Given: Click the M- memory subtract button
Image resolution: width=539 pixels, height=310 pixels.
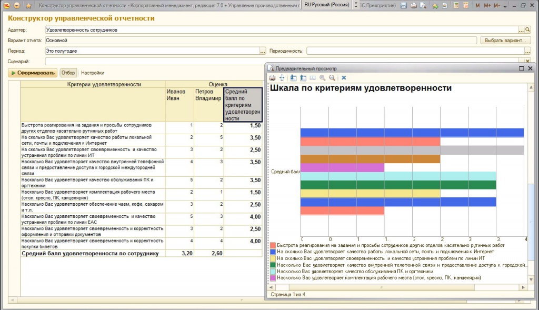Looking at the screenshot, I should (x=497, y=5).
